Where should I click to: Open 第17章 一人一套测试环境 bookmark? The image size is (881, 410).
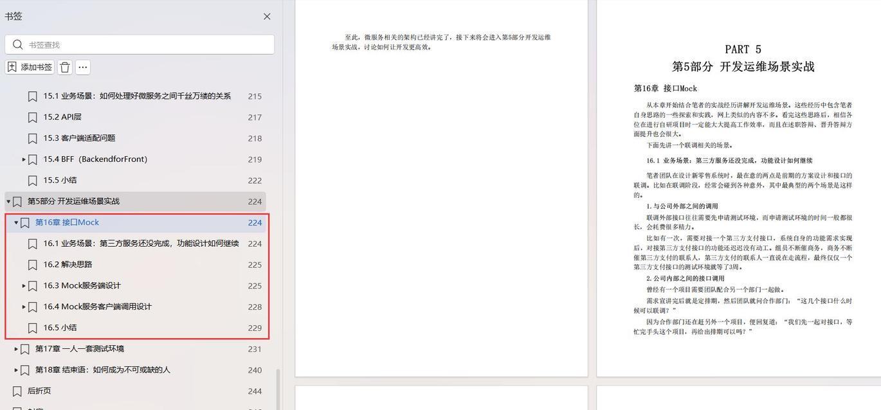coord(80,349)
